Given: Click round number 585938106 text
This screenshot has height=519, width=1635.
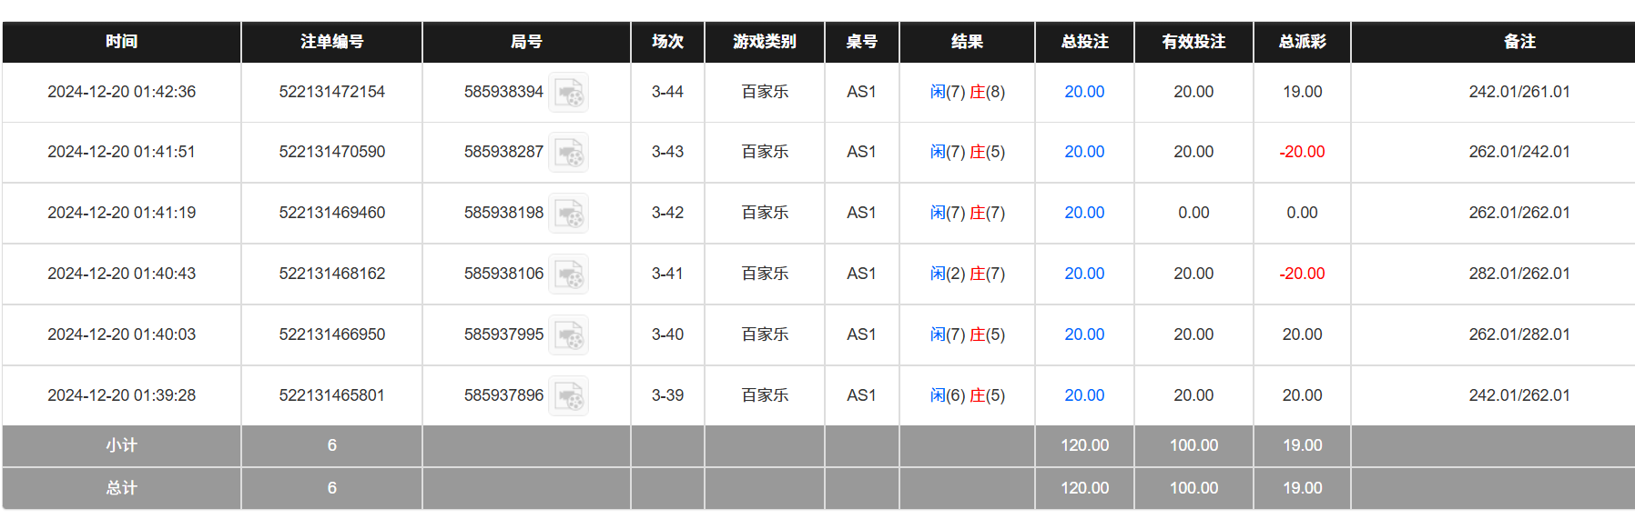Looking at the screenshot, I should click(503, 274).
